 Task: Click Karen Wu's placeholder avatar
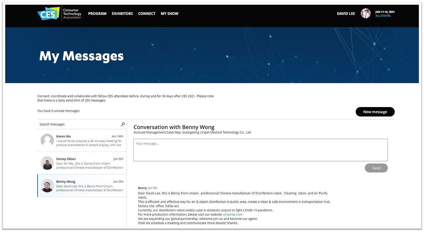click(x=47, y=141)
